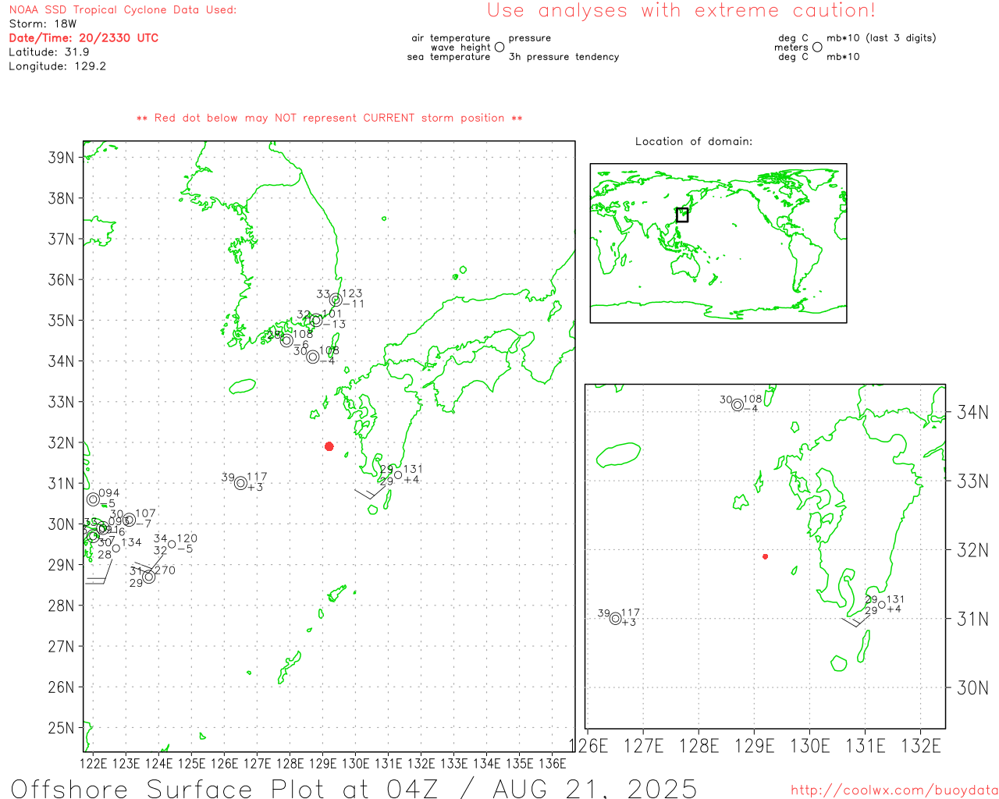Screen dimensions: 999x799
Task: Click the 'air temperature' legend label
Action: (x=451, y=38)
